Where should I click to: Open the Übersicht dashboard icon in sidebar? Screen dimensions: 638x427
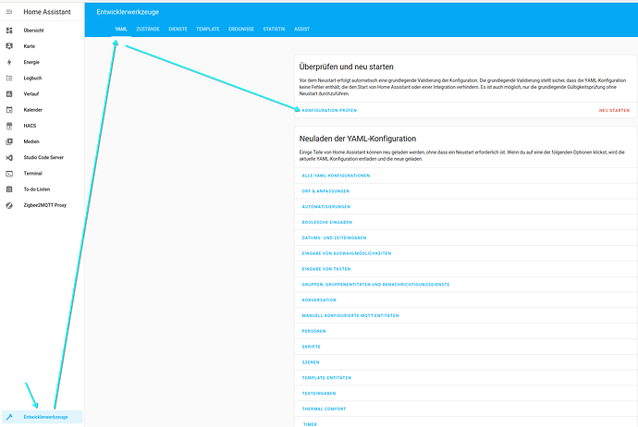click(9, 31)
